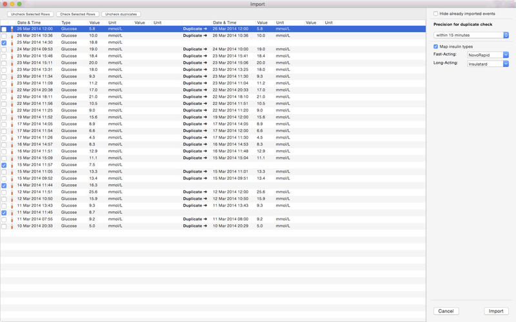Click glucose icon in 11 Mar 2014 13:43 row
The width and height of the screenshot is (516, 322).
coord(12,205)
